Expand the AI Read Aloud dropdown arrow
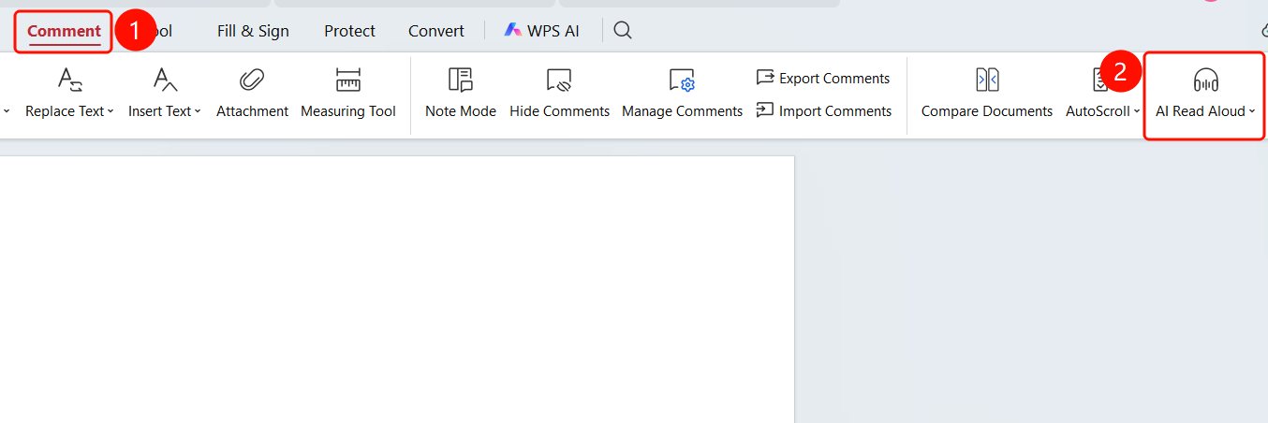Image resolution: width=1268 pixels, height=423 pixels. click(x=1252, y=111)
